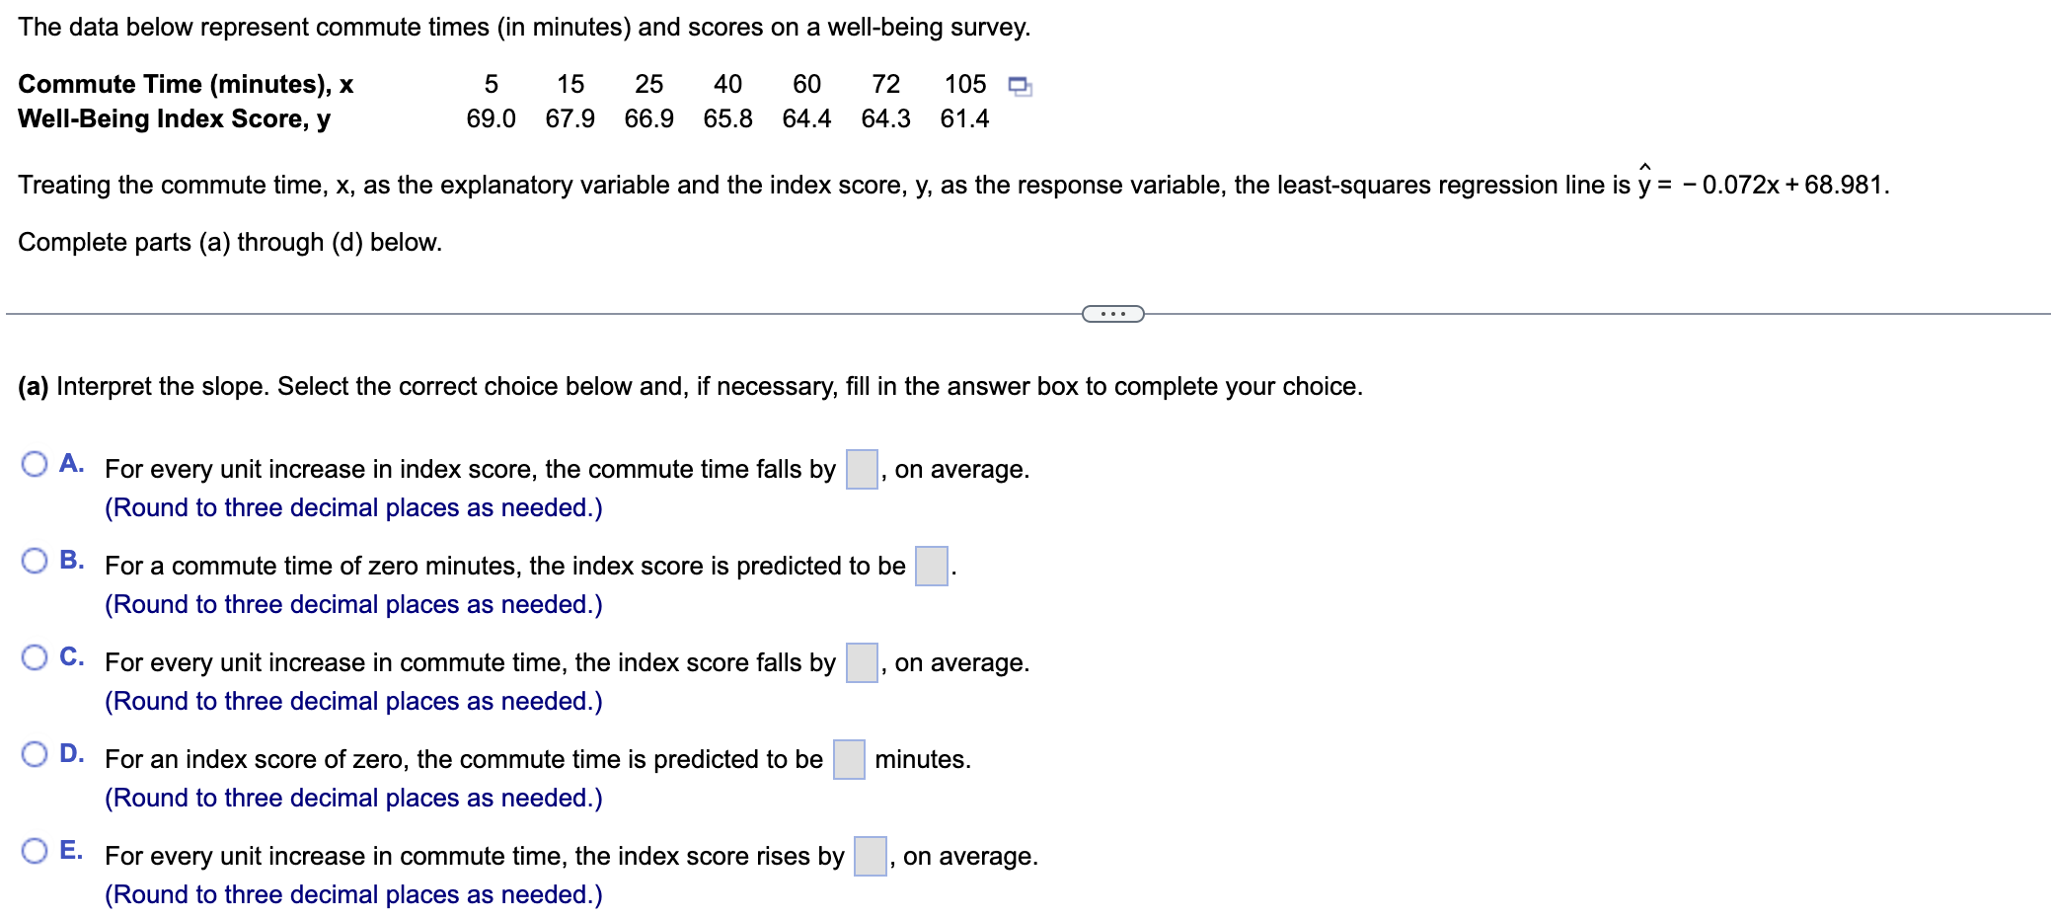
Task: Click the bold (a) part label
Action: 33,386
